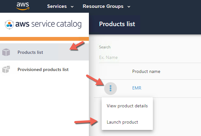Image resolution: width=201 pixels, height=136 pixels.
Task: Click the Search label above the field
Action: tap(104, 47)
